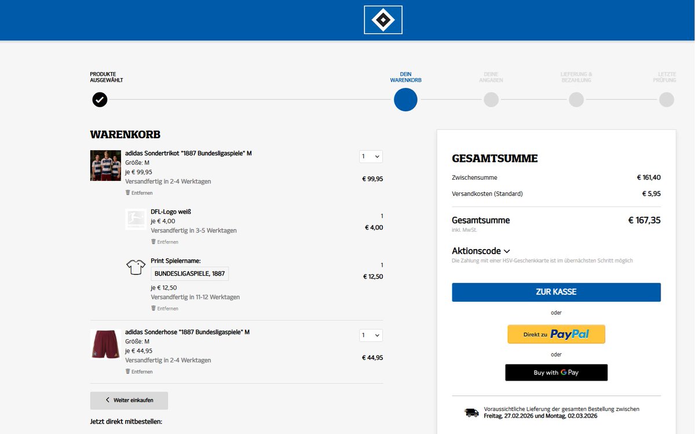The width and height of the screenshot is (695, 434).
Task: Click the DFL-Logo weiß image
Action: click(x=136, y=219)
